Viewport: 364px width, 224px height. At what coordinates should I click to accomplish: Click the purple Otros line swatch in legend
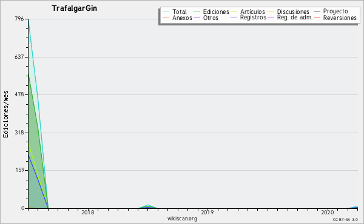coord(197,18)
